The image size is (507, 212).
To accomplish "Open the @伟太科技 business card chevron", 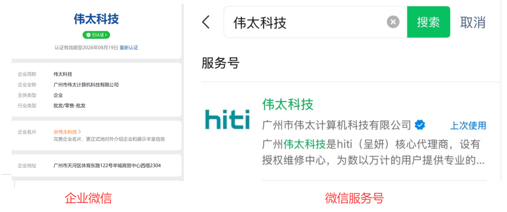I will tap(80, 132).
